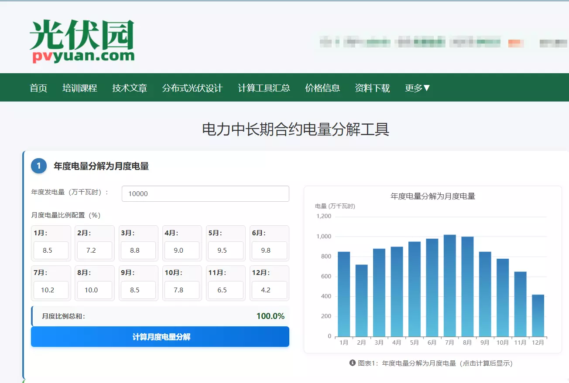The image size is (569, 383).
Task: Open 计算工具汇总 menu entry
Action: (264, 88)
